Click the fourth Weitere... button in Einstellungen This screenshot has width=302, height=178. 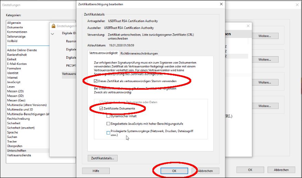265,106
